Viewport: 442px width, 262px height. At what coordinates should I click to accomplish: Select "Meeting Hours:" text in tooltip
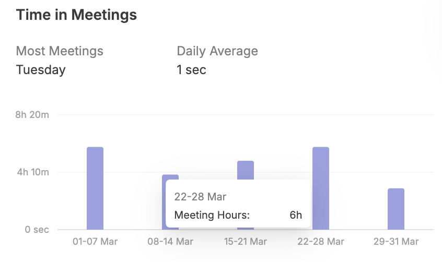pyautogui.click(x=212, y=215)
